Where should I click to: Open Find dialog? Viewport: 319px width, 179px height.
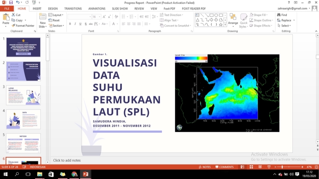[x=282, y=15]
